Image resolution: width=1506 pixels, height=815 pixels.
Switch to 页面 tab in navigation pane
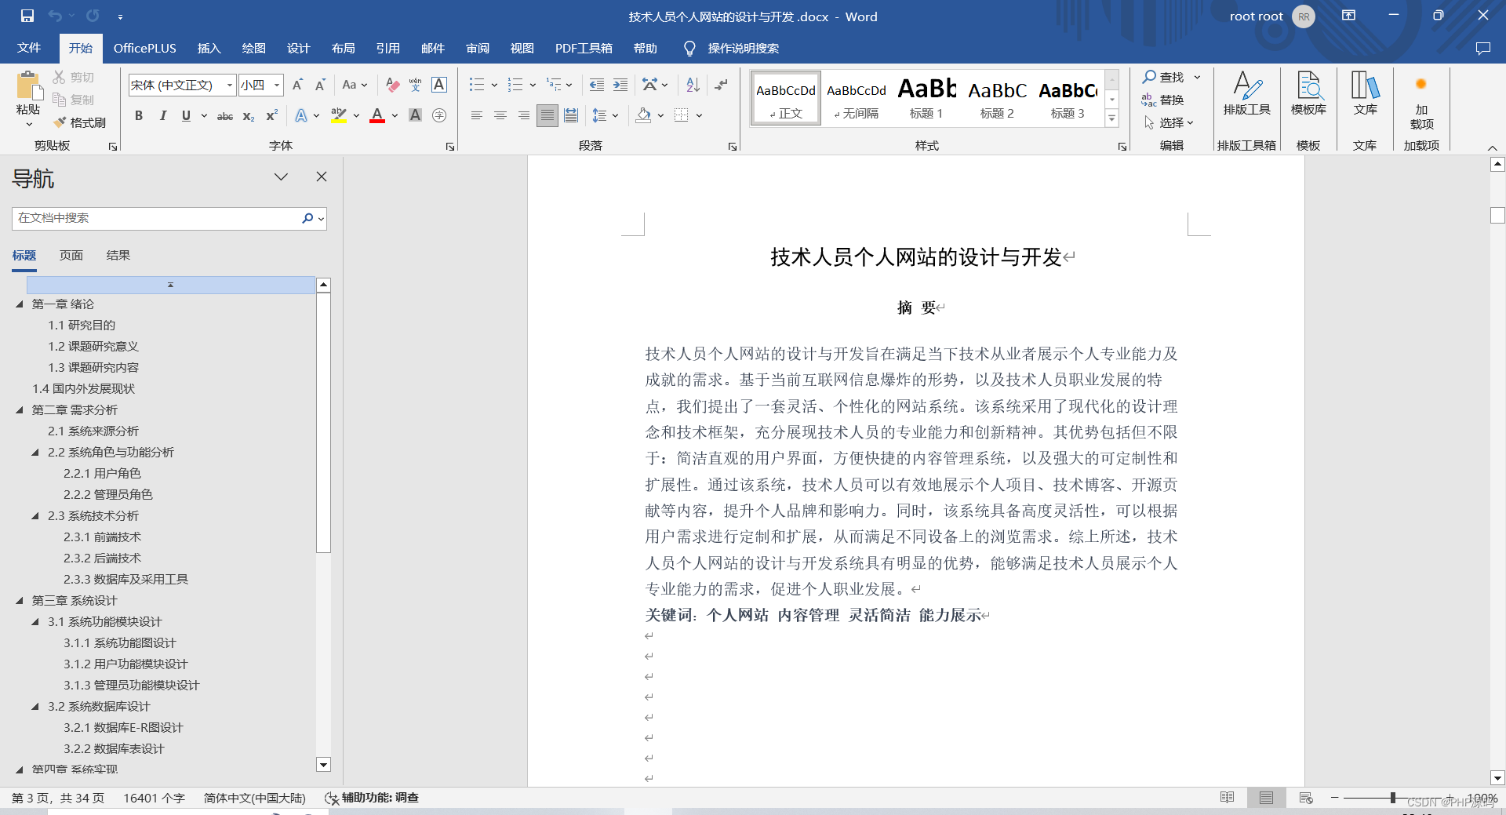(x=71, y=256)
